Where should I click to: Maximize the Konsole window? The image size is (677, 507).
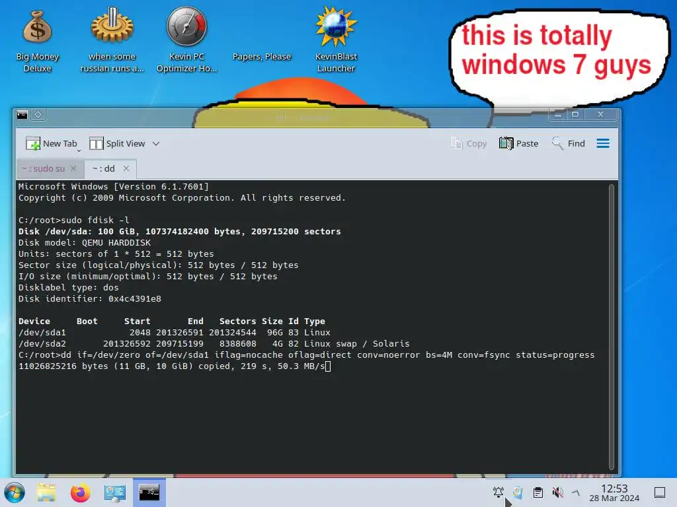tap(575, 115)
